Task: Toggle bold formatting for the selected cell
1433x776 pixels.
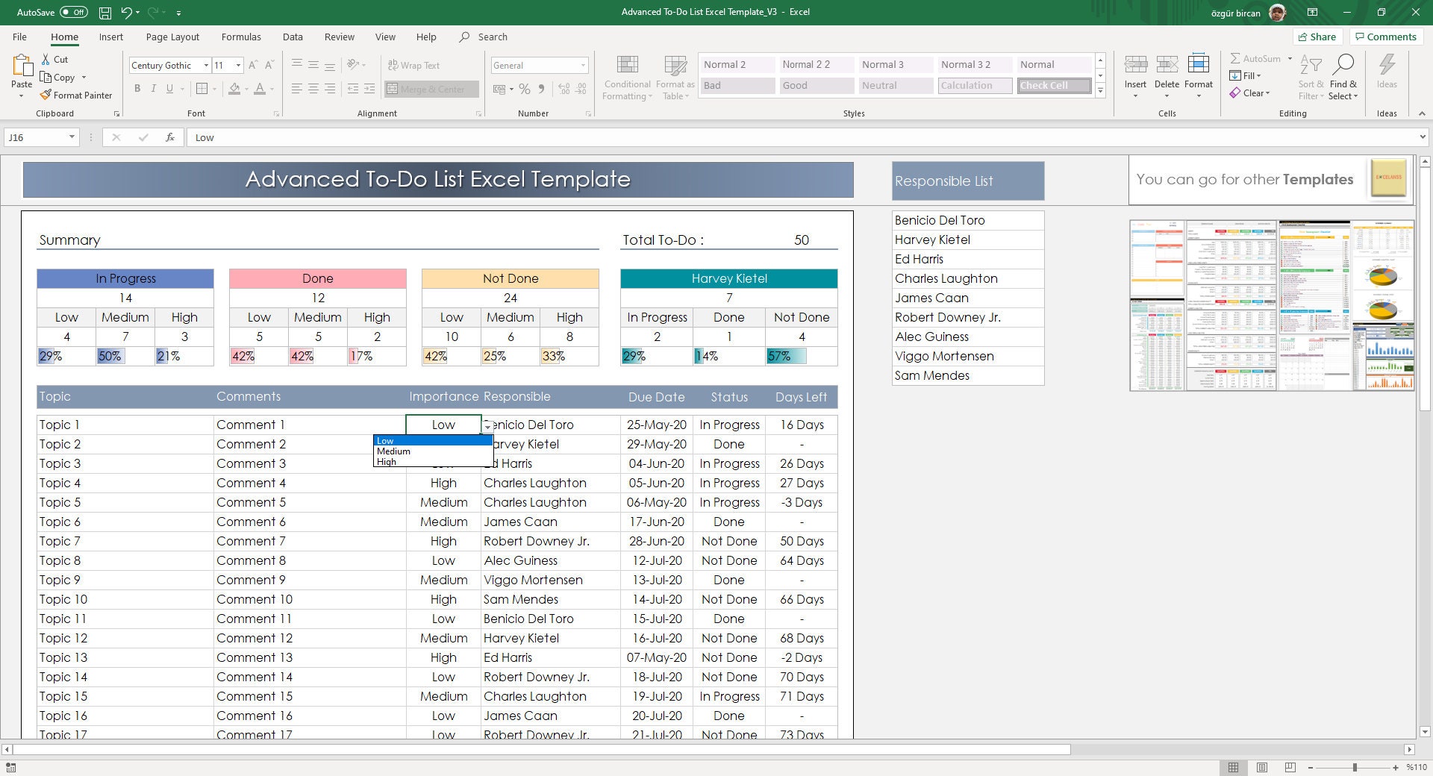Action: pos(137,88)
